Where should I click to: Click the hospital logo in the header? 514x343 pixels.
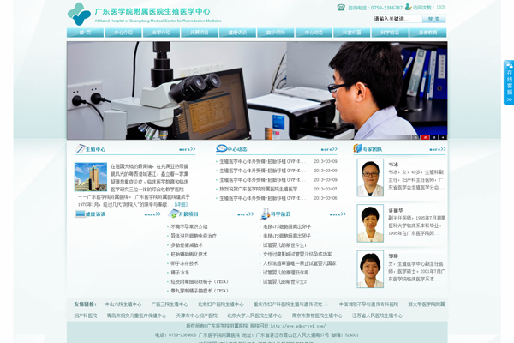(x=79, y=14)
